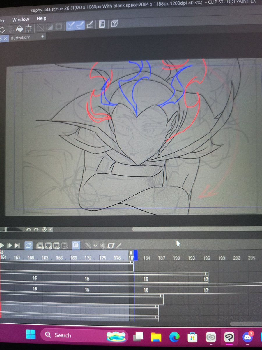Click the blue playhead at frame 181

pyautogui.click(x=135, y=255)
